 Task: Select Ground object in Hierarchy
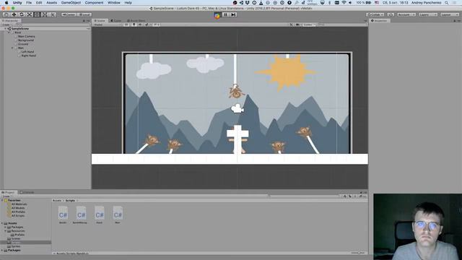pyautogui.click(x=23, y=44)
